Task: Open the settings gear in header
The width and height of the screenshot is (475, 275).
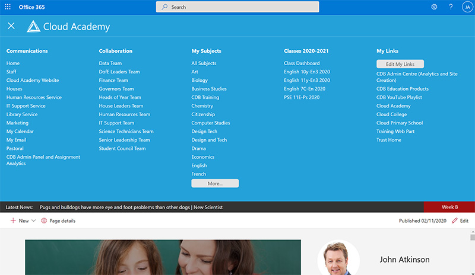Action: (x=434, y=7)
